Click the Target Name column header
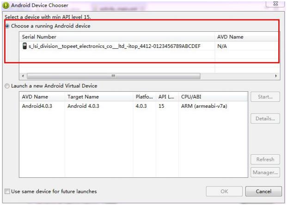 (x=99, y=97)
